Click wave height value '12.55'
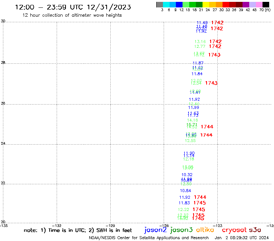Viewport: 274px width, 241px height. point(190,141)
